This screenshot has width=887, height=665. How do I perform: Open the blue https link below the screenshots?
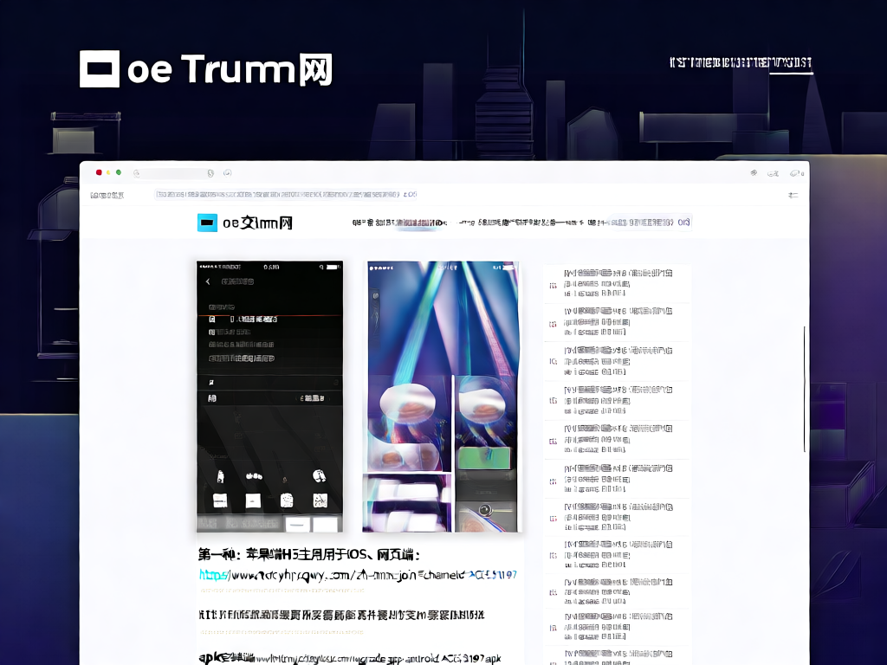[357, 574]
